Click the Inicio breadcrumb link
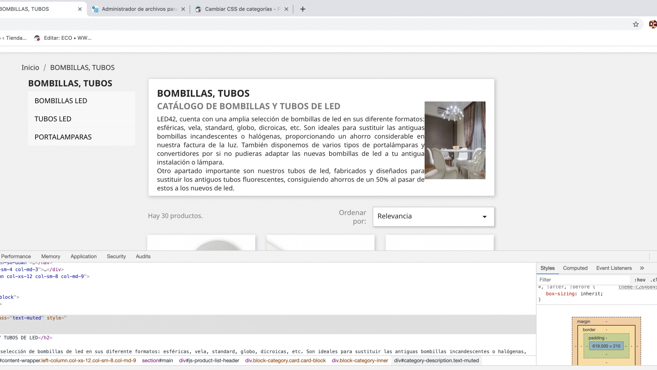 click(x=30, y=68)
